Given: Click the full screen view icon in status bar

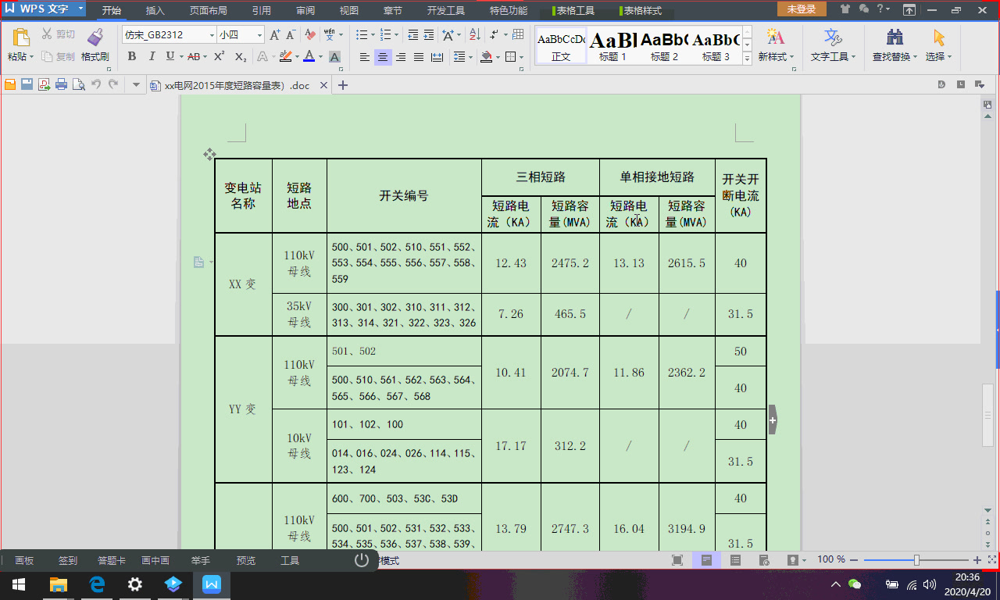Looking at the screenshot, I should [x=677, y=559].
